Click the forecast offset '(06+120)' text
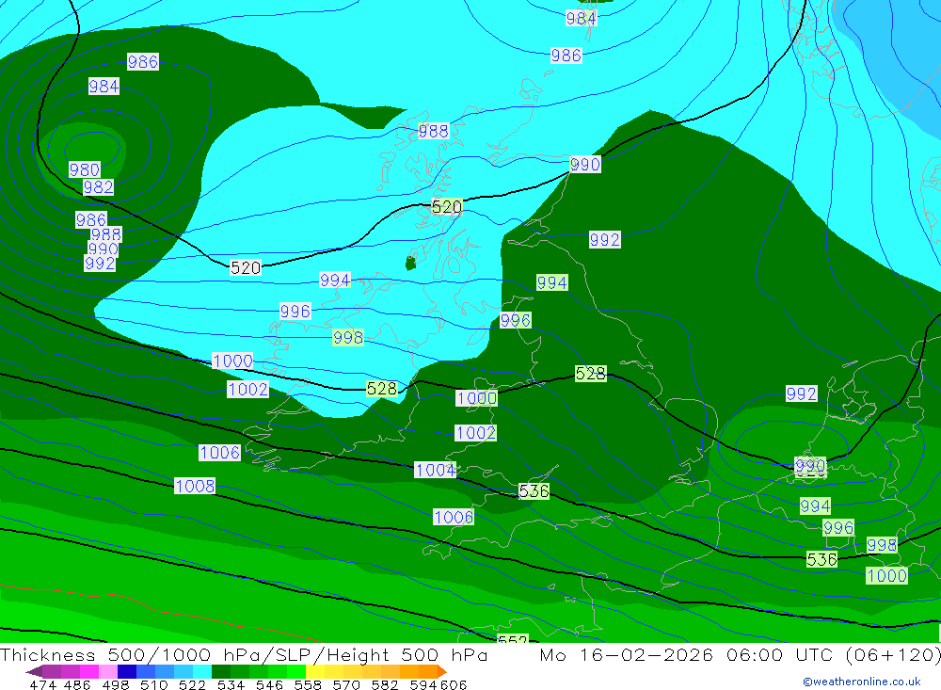 [x=893, y=654]
